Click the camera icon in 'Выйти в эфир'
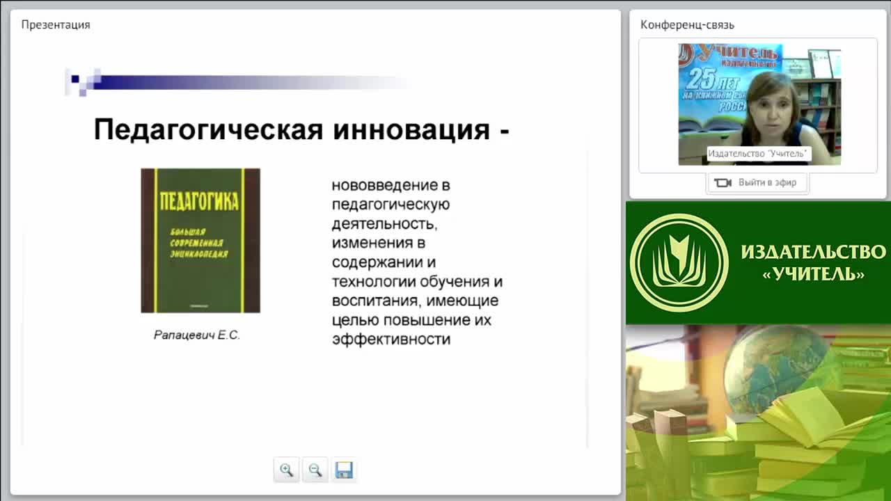This screenshot has height=501, width=891. coord(723,183)
